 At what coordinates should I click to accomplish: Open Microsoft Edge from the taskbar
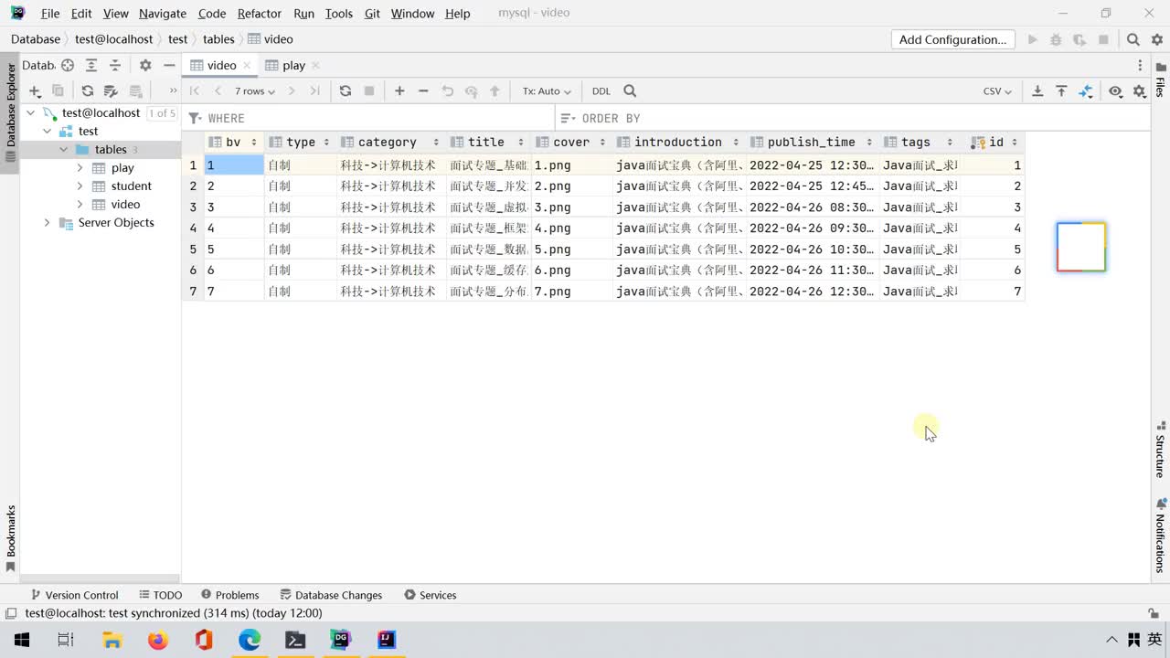point(250,640)
